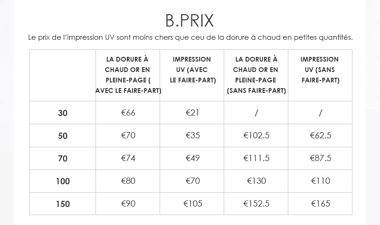Select the €87.5 price cell
This screenshot has height=225, width=380.
point(320,158)
